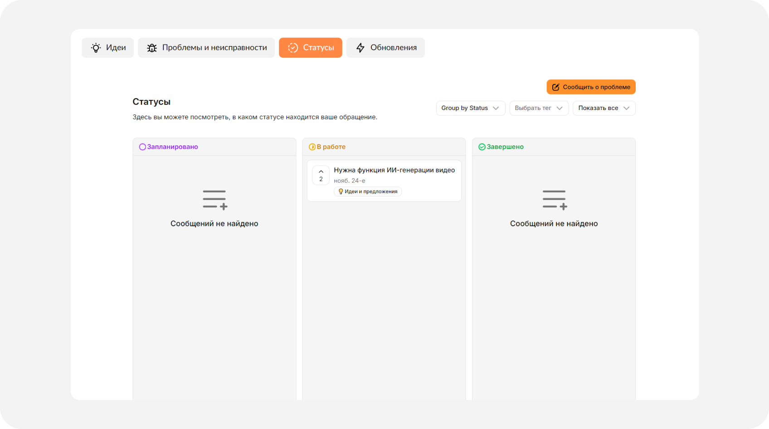This screenshot has height=429, width=769.
Task: Click Сообщений не найдено under Запланировано
Action: click(x=214, y=224)
